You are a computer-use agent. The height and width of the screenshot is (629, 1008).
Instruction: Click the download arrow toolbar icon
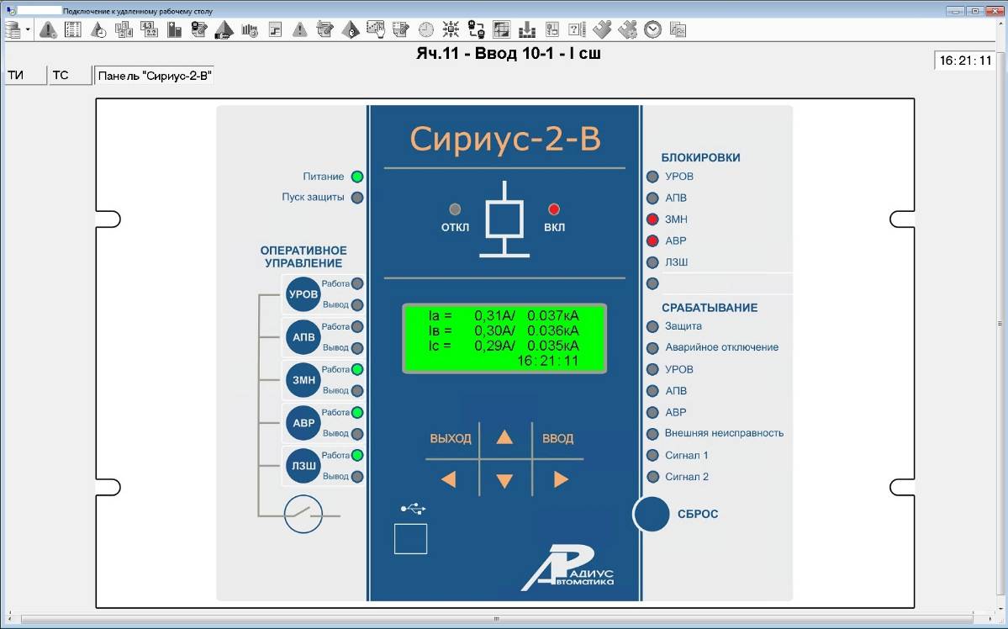coord(527,30)
